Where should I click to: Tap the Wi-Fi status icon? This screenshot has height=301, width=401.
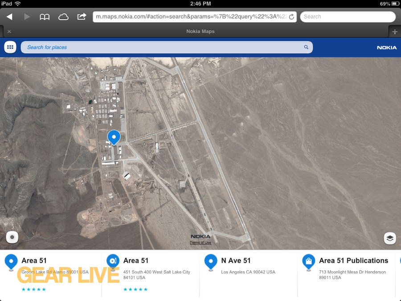(x=18, y=4)
